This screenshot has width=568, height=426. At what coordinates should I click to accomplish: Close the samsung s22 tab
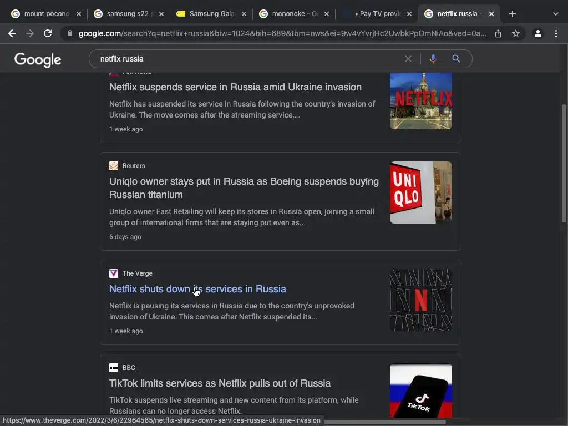[161, 14]
